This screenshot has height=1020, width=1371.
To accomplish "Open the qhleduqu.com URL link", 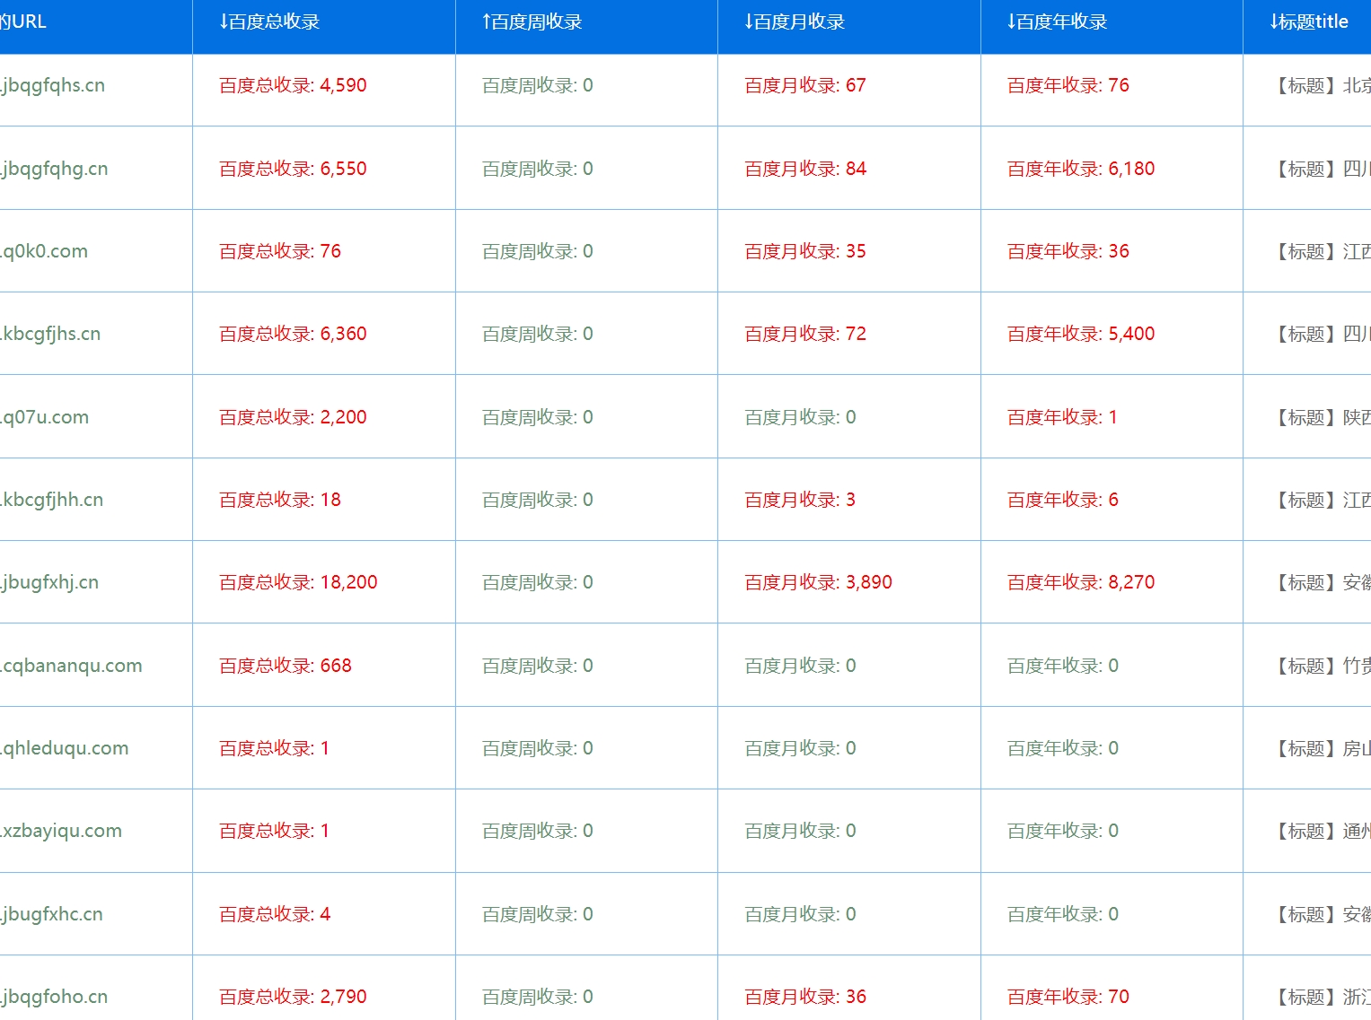I will click(x=65, y=748).
